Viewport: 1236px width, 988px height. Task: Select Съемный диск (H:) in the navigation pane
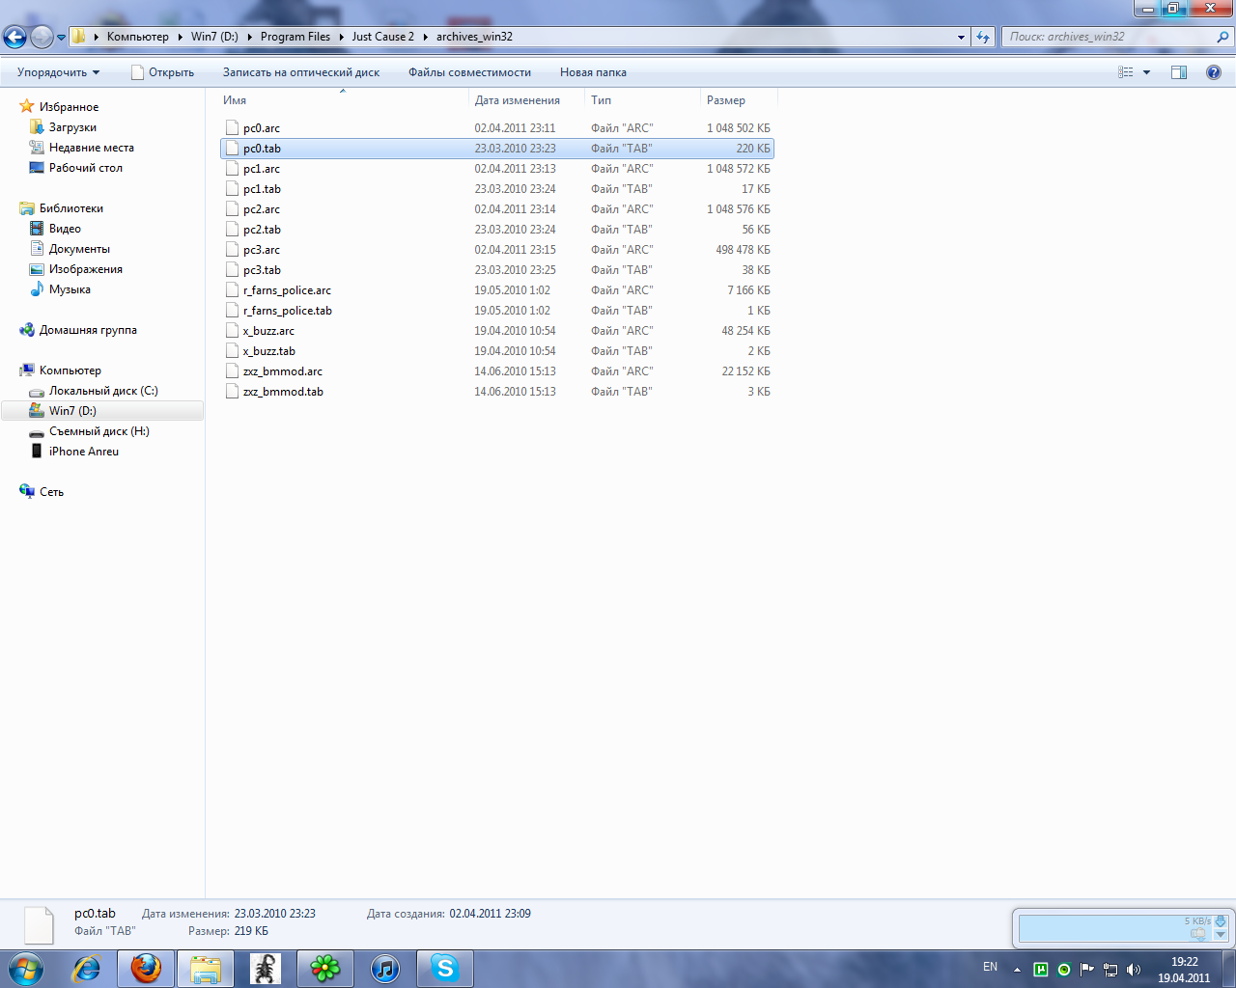(99, 431)
